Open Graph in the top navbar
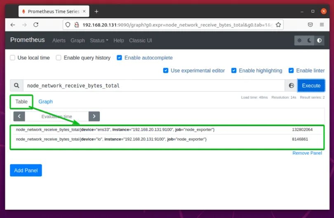The height and width of the screenshot is (218, 334). (x=78, y=40)
